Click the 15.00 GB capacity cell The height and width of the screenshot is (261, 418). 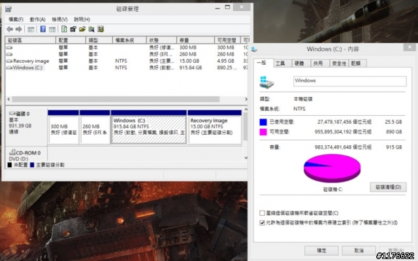tap(189, 61)
